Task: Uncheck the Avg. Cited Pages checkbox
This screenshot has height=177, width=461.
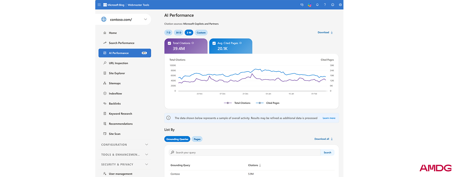Action: click(x=214, y=43)
